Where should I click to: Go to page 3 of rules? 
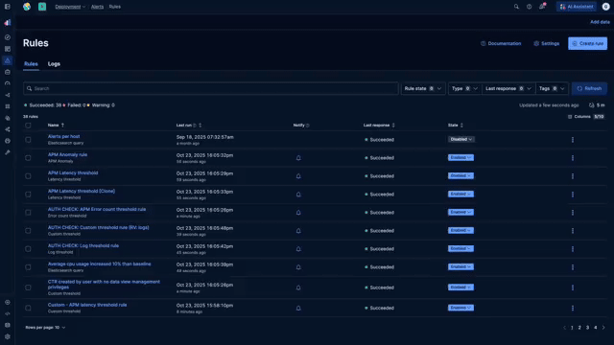coord(587,328)
